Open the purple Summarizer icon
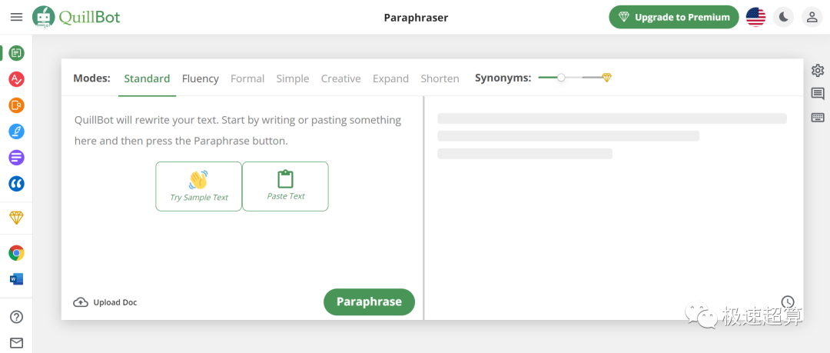Screen dimensions: 830x353 (x=16, y=158)
